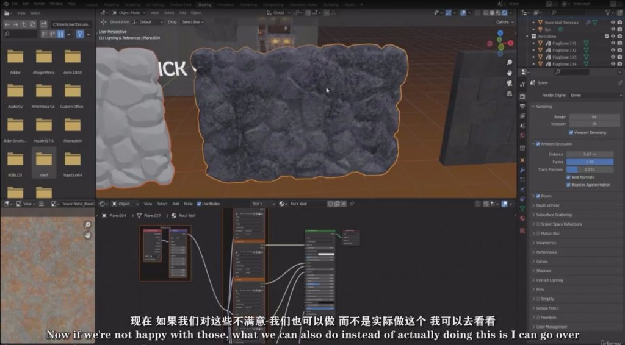The width and height of the screenshot is (625, 345).
Task: Toggle the Use Nodes checkbox
Action: click(x=199, y=204)
